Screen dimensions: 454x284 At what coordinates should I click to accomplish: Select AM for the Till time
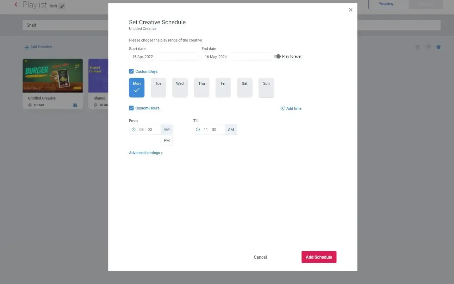pos(230,129)
